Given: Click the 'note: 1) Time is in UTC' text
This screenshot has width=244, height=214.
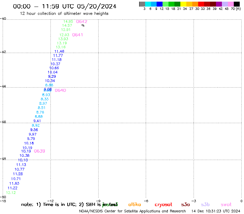Looking at the screenshot, I should [48, 204].
